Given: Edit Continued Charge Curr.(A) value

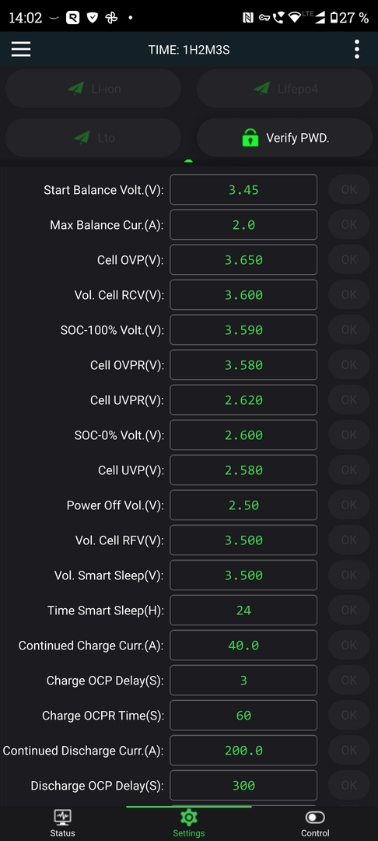Looking at the screenshot, I should (x=243, y=646).
